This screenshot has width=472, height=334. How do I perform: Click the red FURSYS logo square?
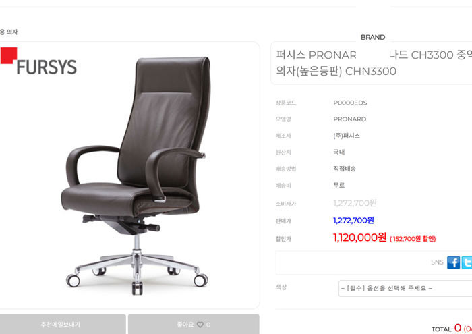click(x=8, y=55)
